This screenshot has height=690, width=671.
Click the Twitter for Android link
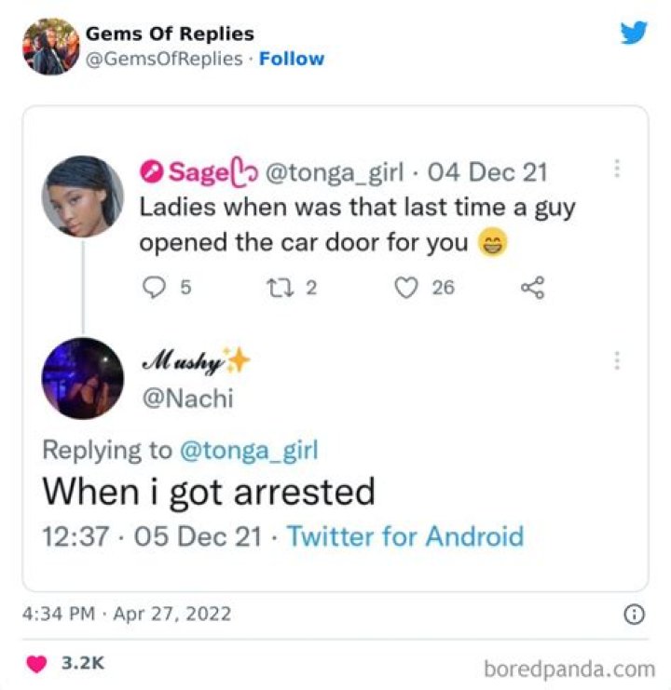(405, 536)
